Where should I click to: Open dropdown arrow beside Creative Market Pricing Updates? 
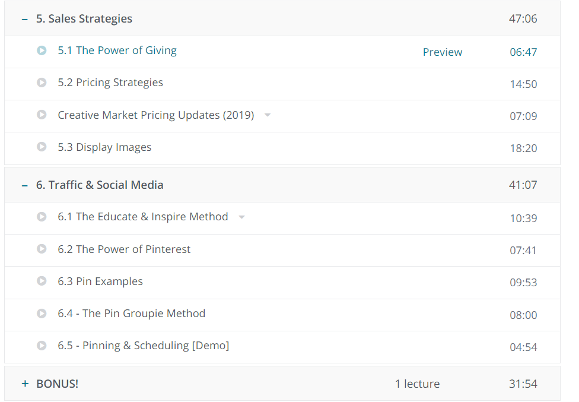point(268,115)
